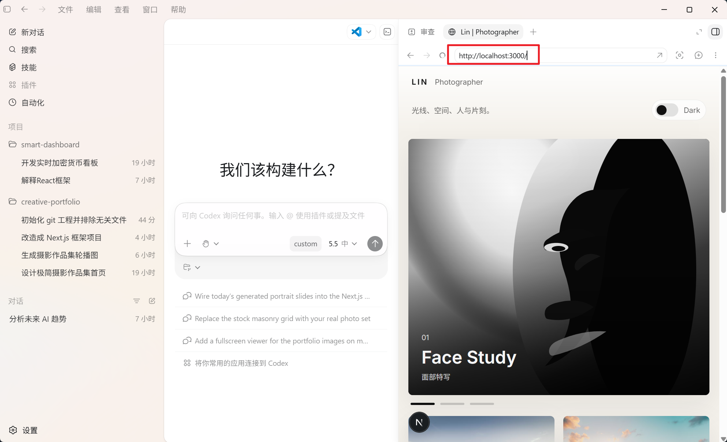The width and height of the screenshot is (727, 442).
Task: Open the page in external browser arrow
Action: (659, 55)
